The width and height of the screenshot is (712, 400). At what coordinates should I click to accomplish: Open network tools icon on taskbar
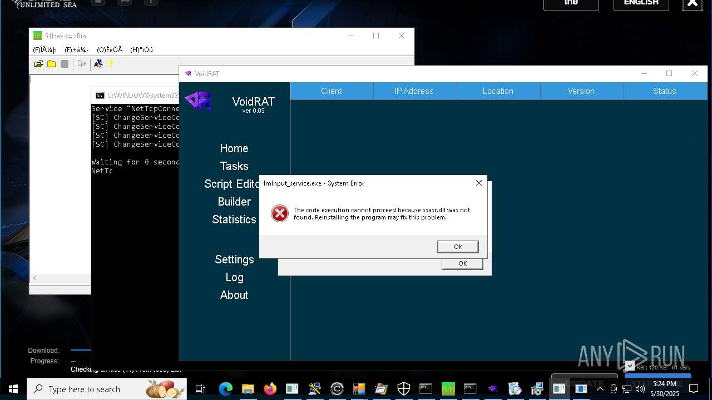click(314, 389)
